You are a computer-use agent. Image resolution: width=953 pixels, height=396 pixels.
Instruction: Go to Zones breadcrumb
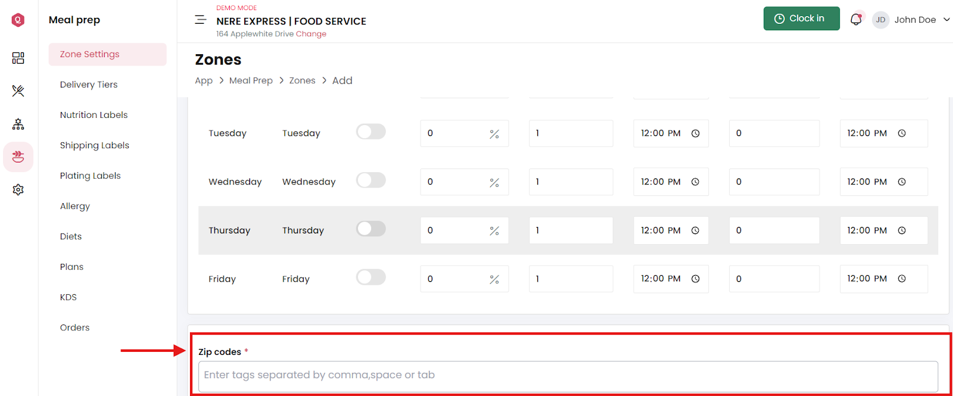(302, 80)
